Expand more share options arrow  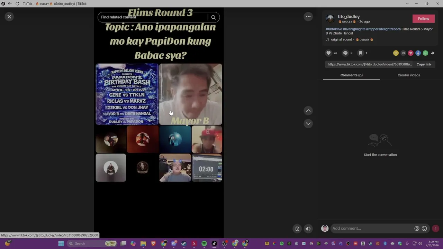[433, 53]
